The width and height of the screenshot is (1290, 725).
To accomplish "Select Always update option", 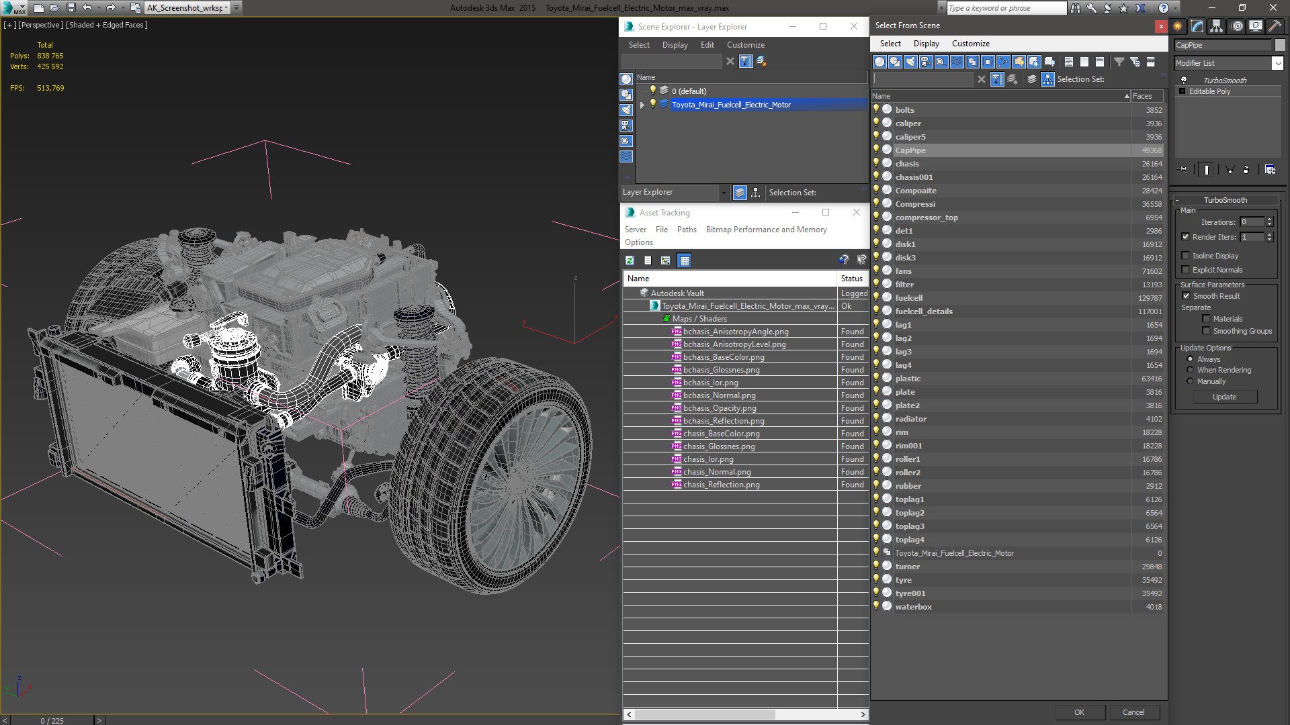I will pos(1190,359).
